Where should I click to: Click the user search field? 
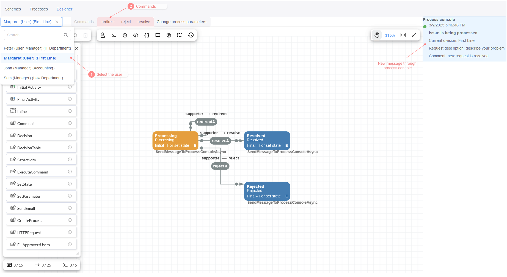[x=37, y=35]
